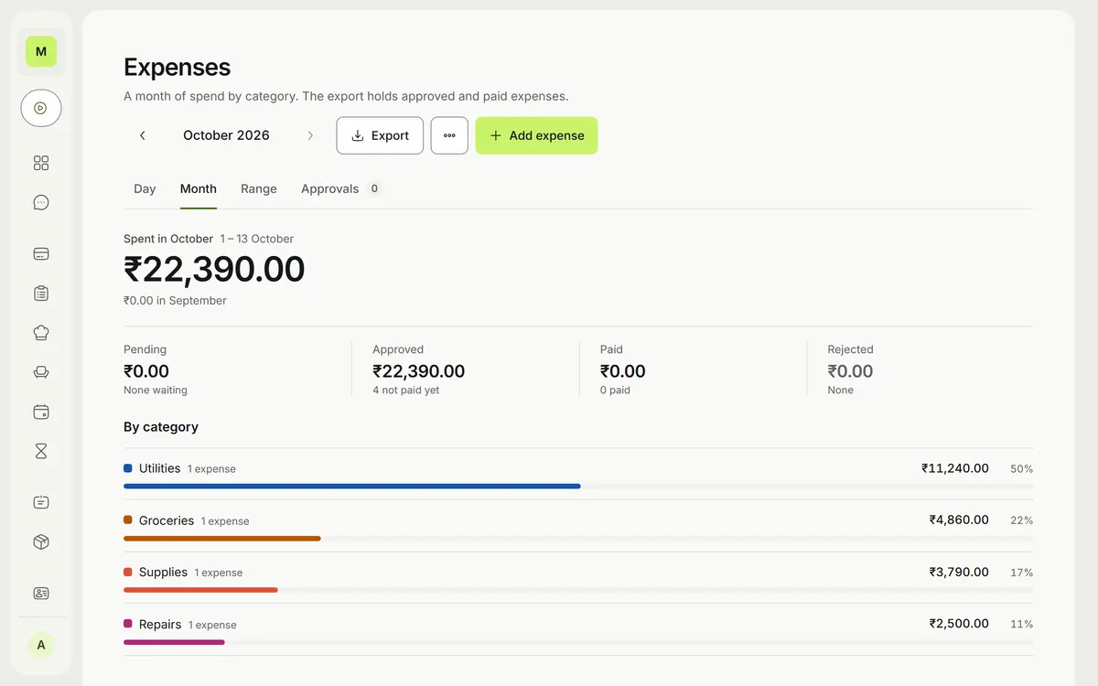1098x686 pixels.
Task: Open the package box icon in sidebar
Action: (41, 541)
